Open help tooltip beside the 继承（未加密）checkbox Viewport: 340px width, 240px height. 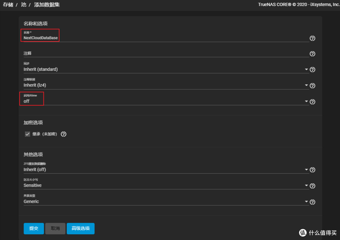click(64, 134)
